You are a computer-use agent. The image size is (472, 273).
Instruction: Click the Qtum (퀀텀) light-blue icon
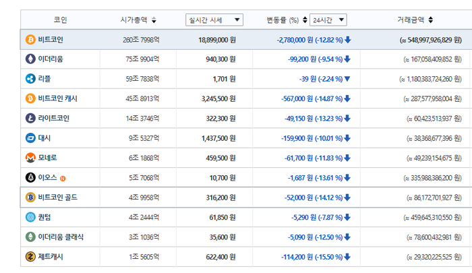coord(30,217)
